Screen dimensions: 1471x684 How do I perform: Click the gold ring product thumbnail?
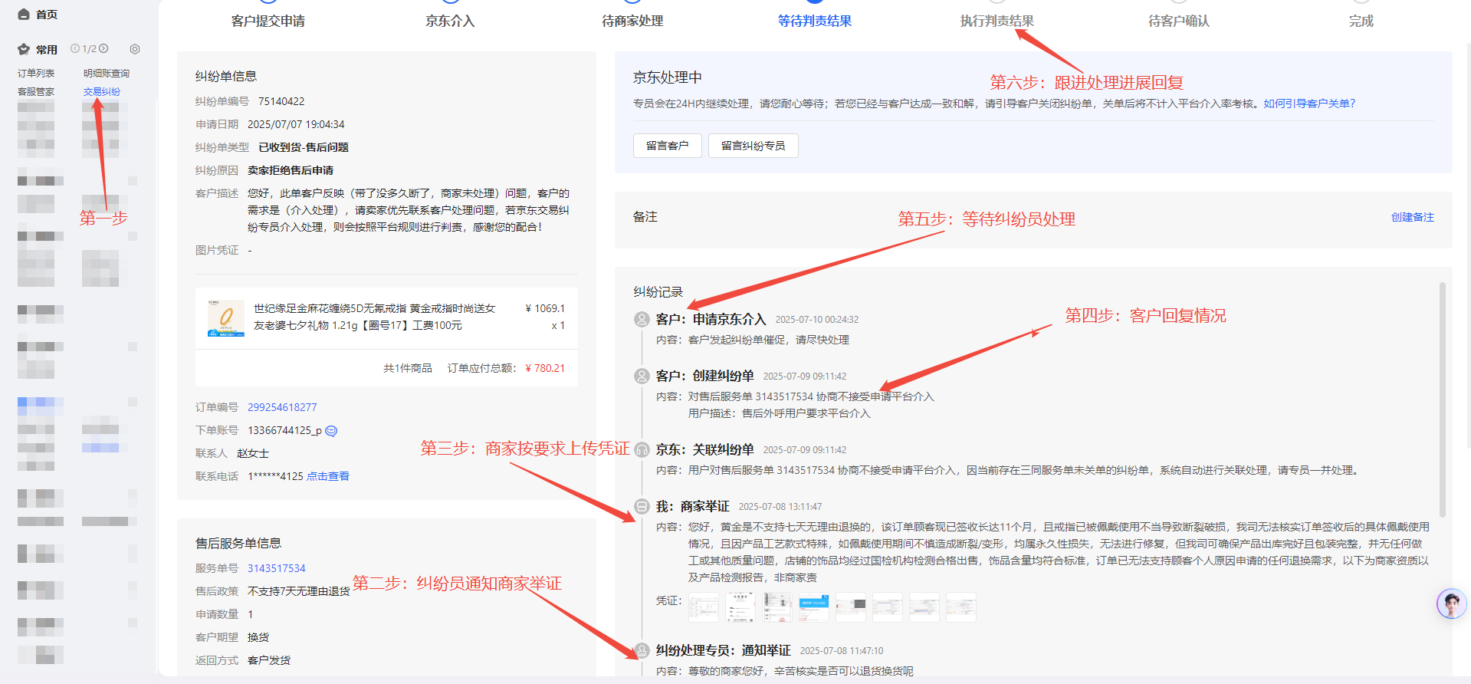(x=226, y=318)
